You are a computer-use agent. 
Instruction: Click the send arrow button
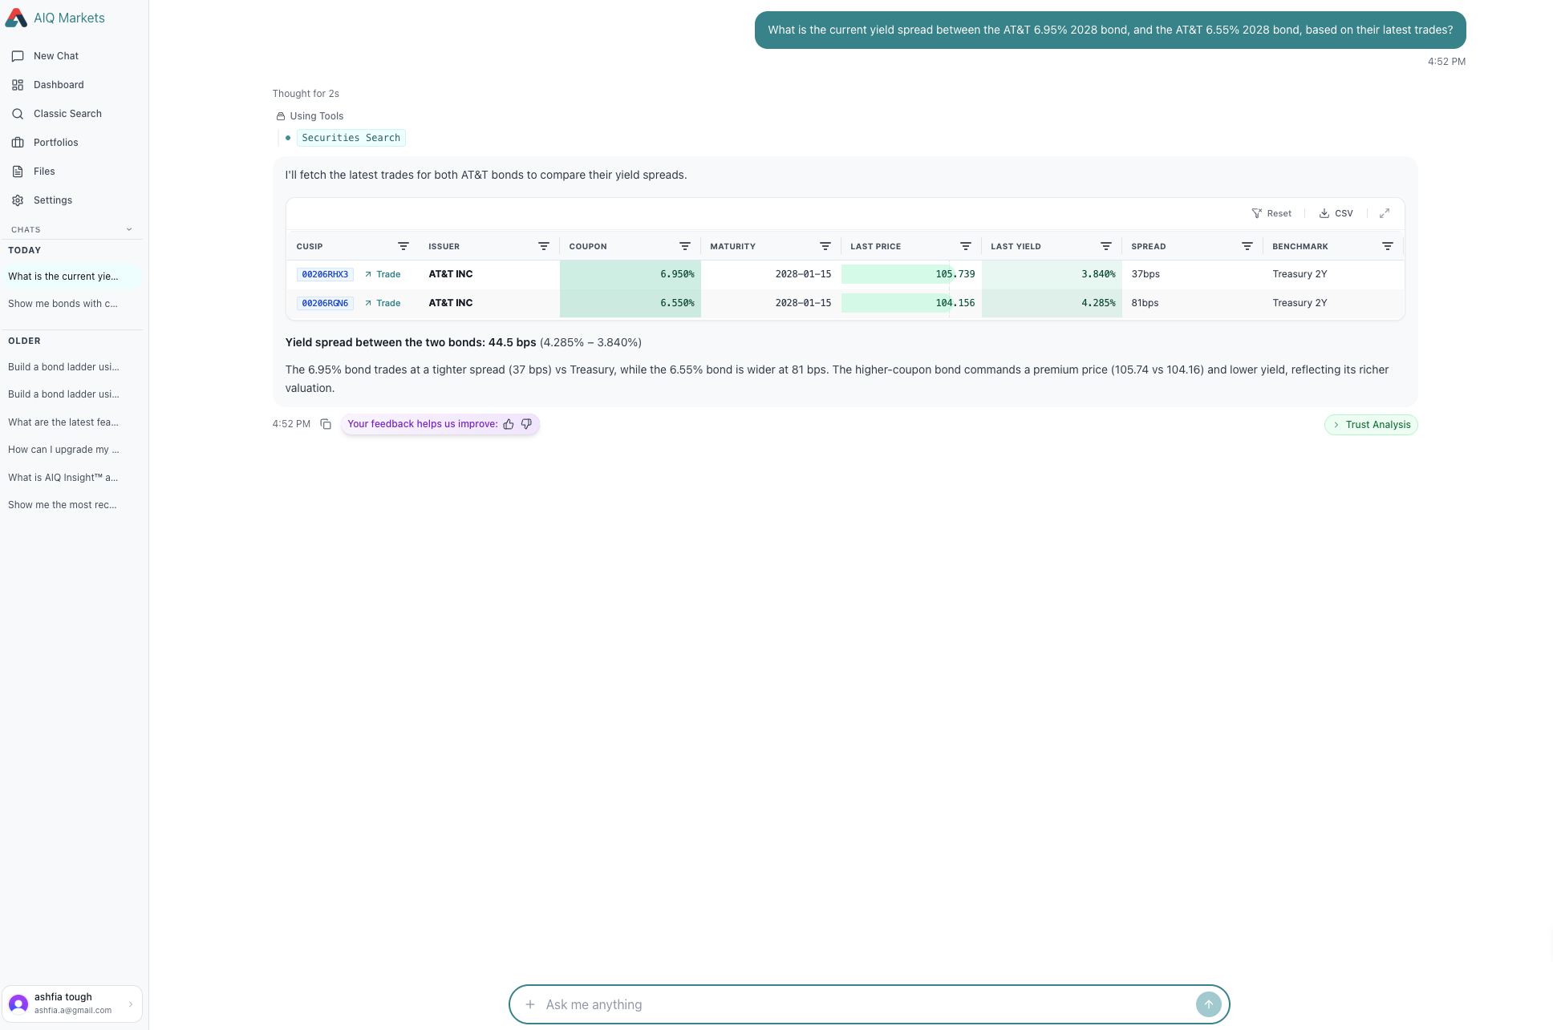click(x=1208, y=1004)
